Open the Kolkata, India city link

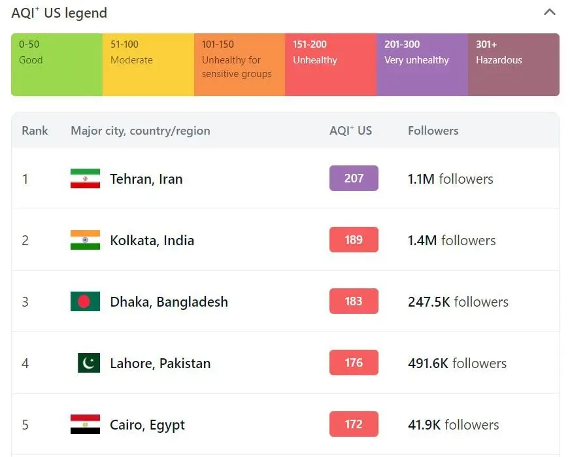[x=152, y=240]
